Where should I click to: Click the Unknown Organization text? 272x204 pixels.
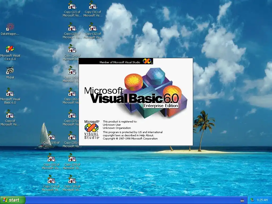click(x=117, y=128)
